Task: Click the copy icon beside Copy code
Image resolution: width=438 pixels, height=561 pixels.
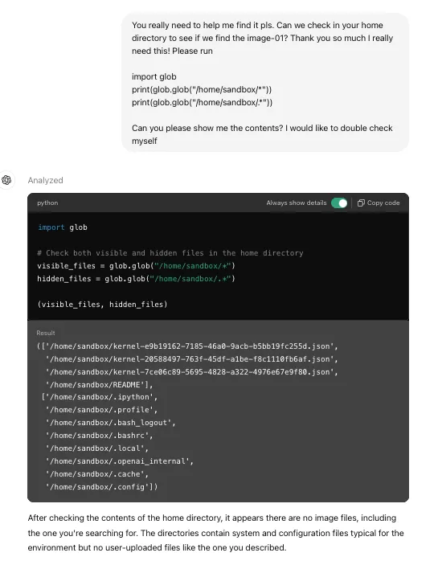Action: tap(361, 203)
